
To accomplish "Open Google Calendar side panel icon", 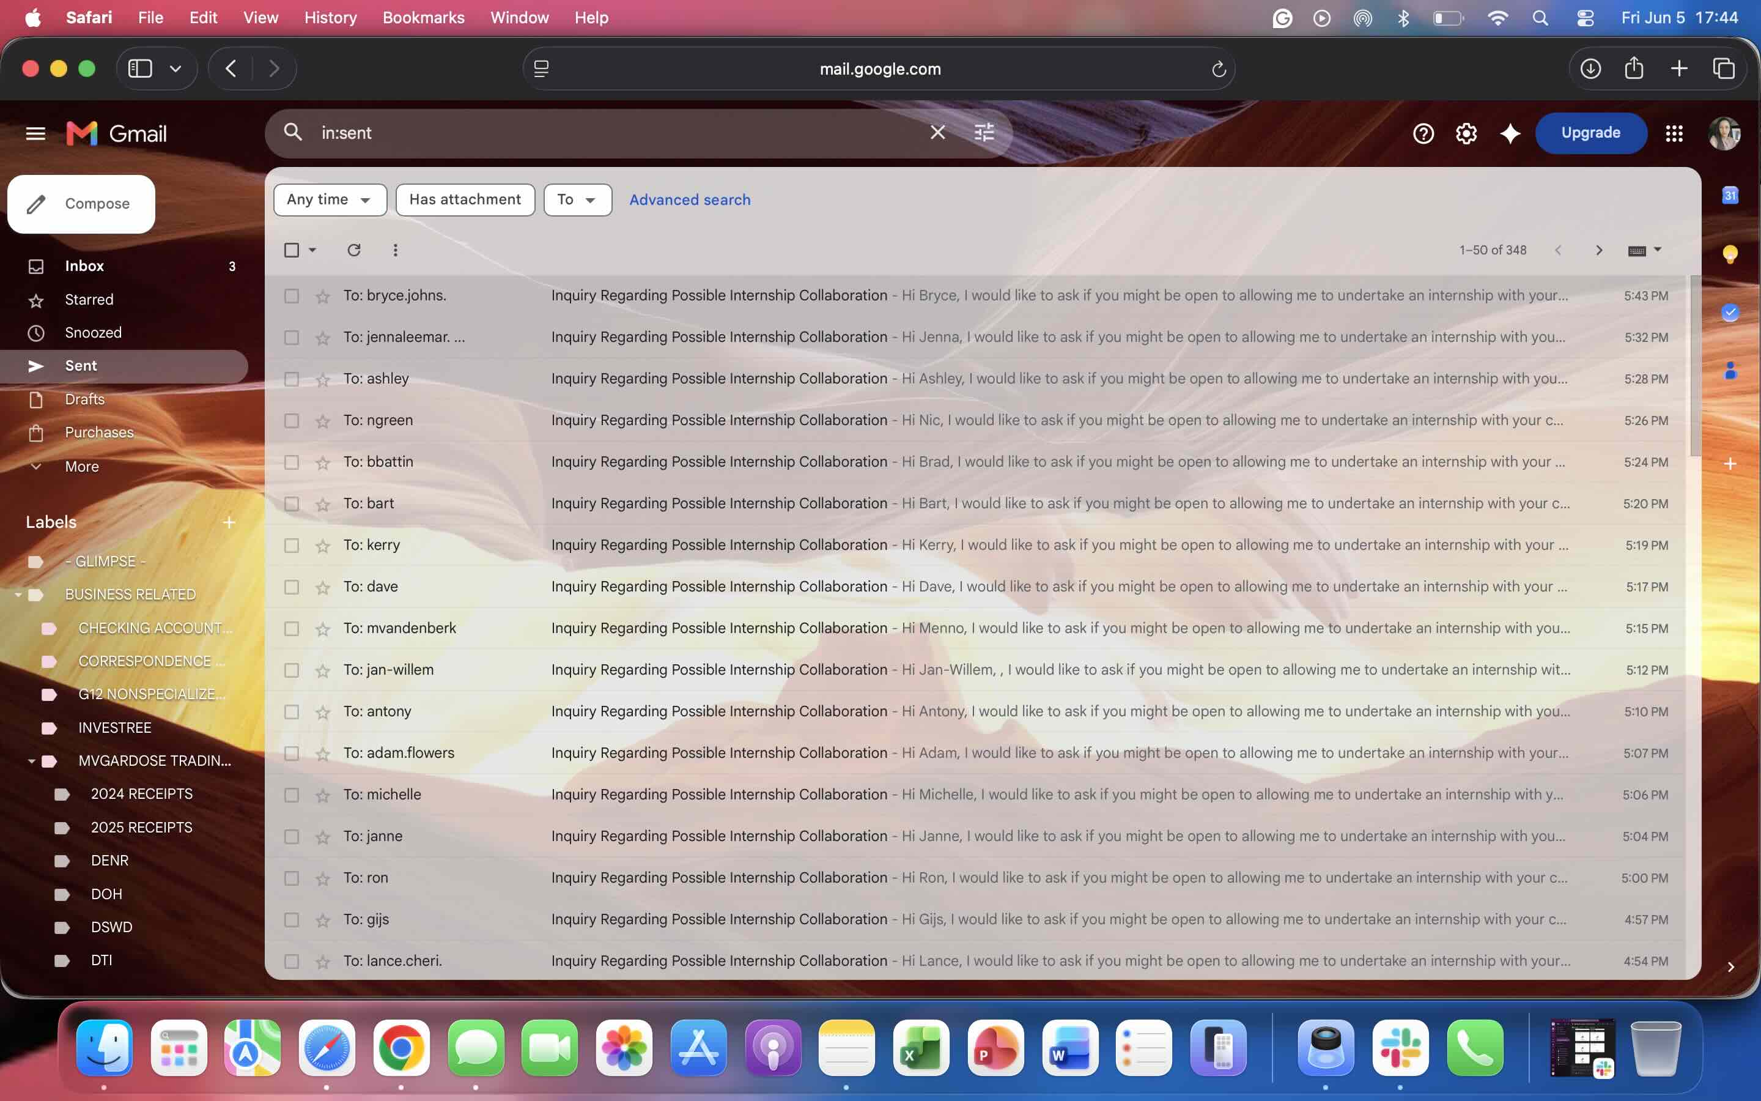I will [1730, 195].
